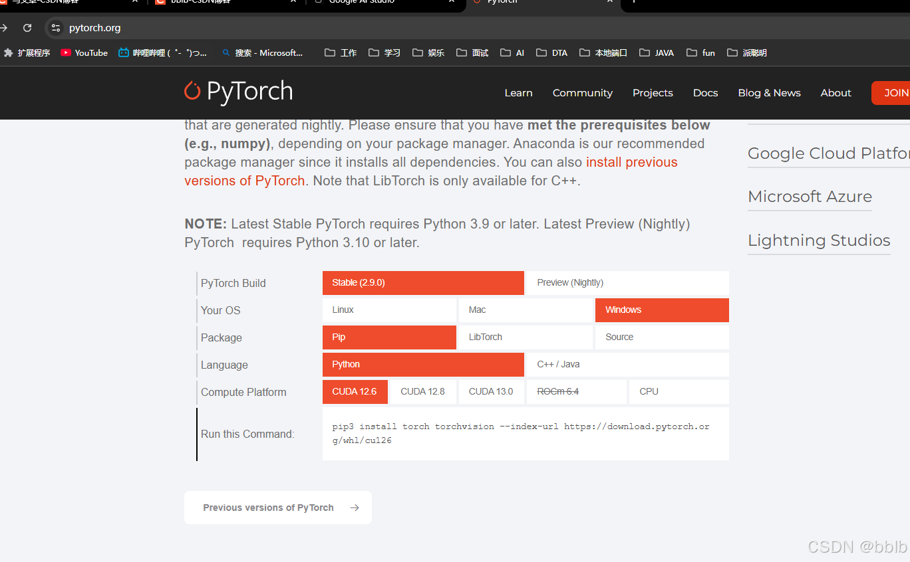Open the Projects menu
910x562 pixels.
[x=653, y=93]
